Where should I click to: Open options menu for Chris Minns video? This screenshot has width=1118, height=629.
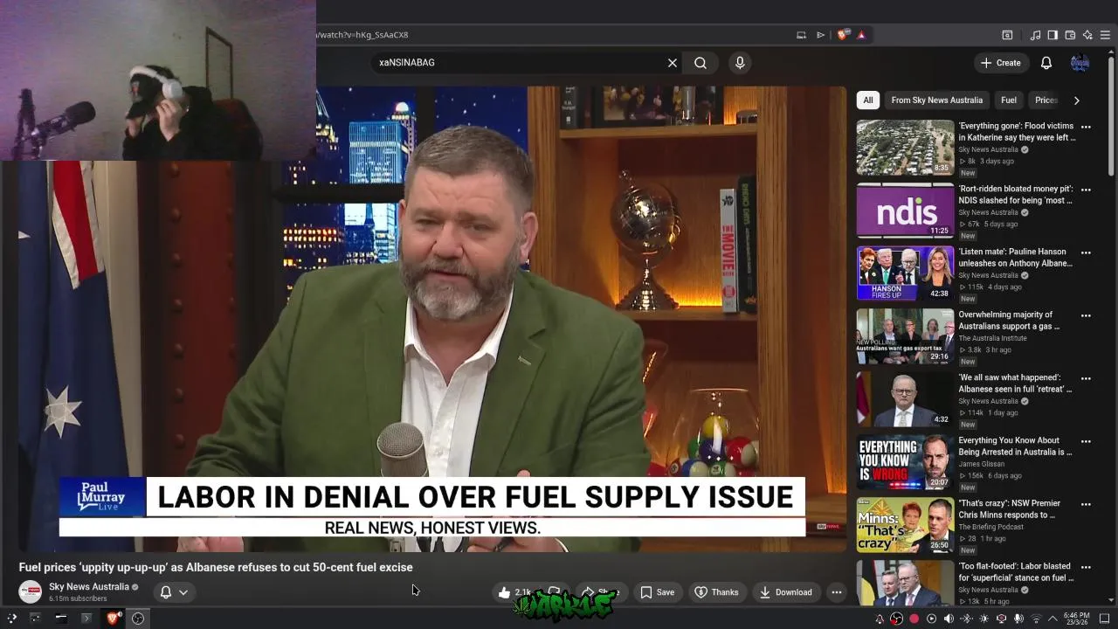pos(1086,504)
